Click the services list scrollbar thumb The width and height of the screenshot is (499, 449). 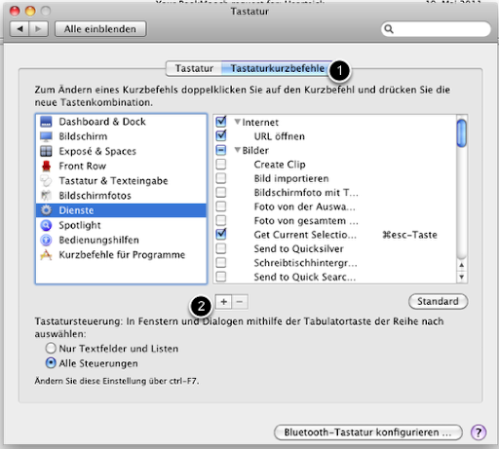point(461,133)
